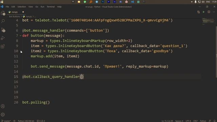
Task: Change Python language mode in status bar
Action: 203,121
